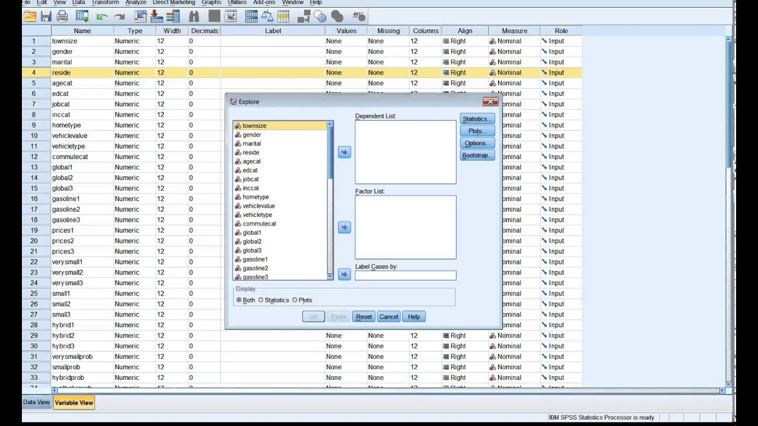The width and height of the screenshot is (758, 426).
Task: Click the down arrow of Explore variable list scrollbar
Action: 330,276
